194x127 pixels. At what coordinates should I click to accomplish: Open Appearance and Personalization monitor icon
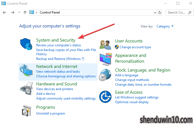[106, 59]
